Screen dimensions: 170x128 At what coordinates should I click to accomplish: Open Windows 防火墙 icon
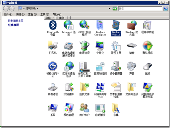[132, 28]
